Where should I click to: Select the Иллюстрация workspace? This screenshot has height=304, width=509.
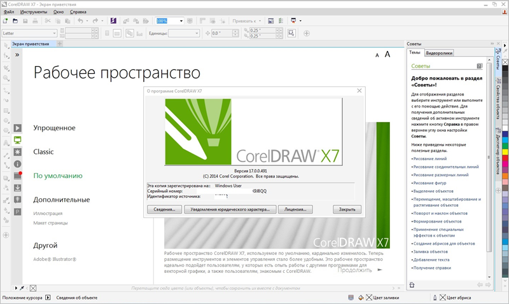coord(48,213)
